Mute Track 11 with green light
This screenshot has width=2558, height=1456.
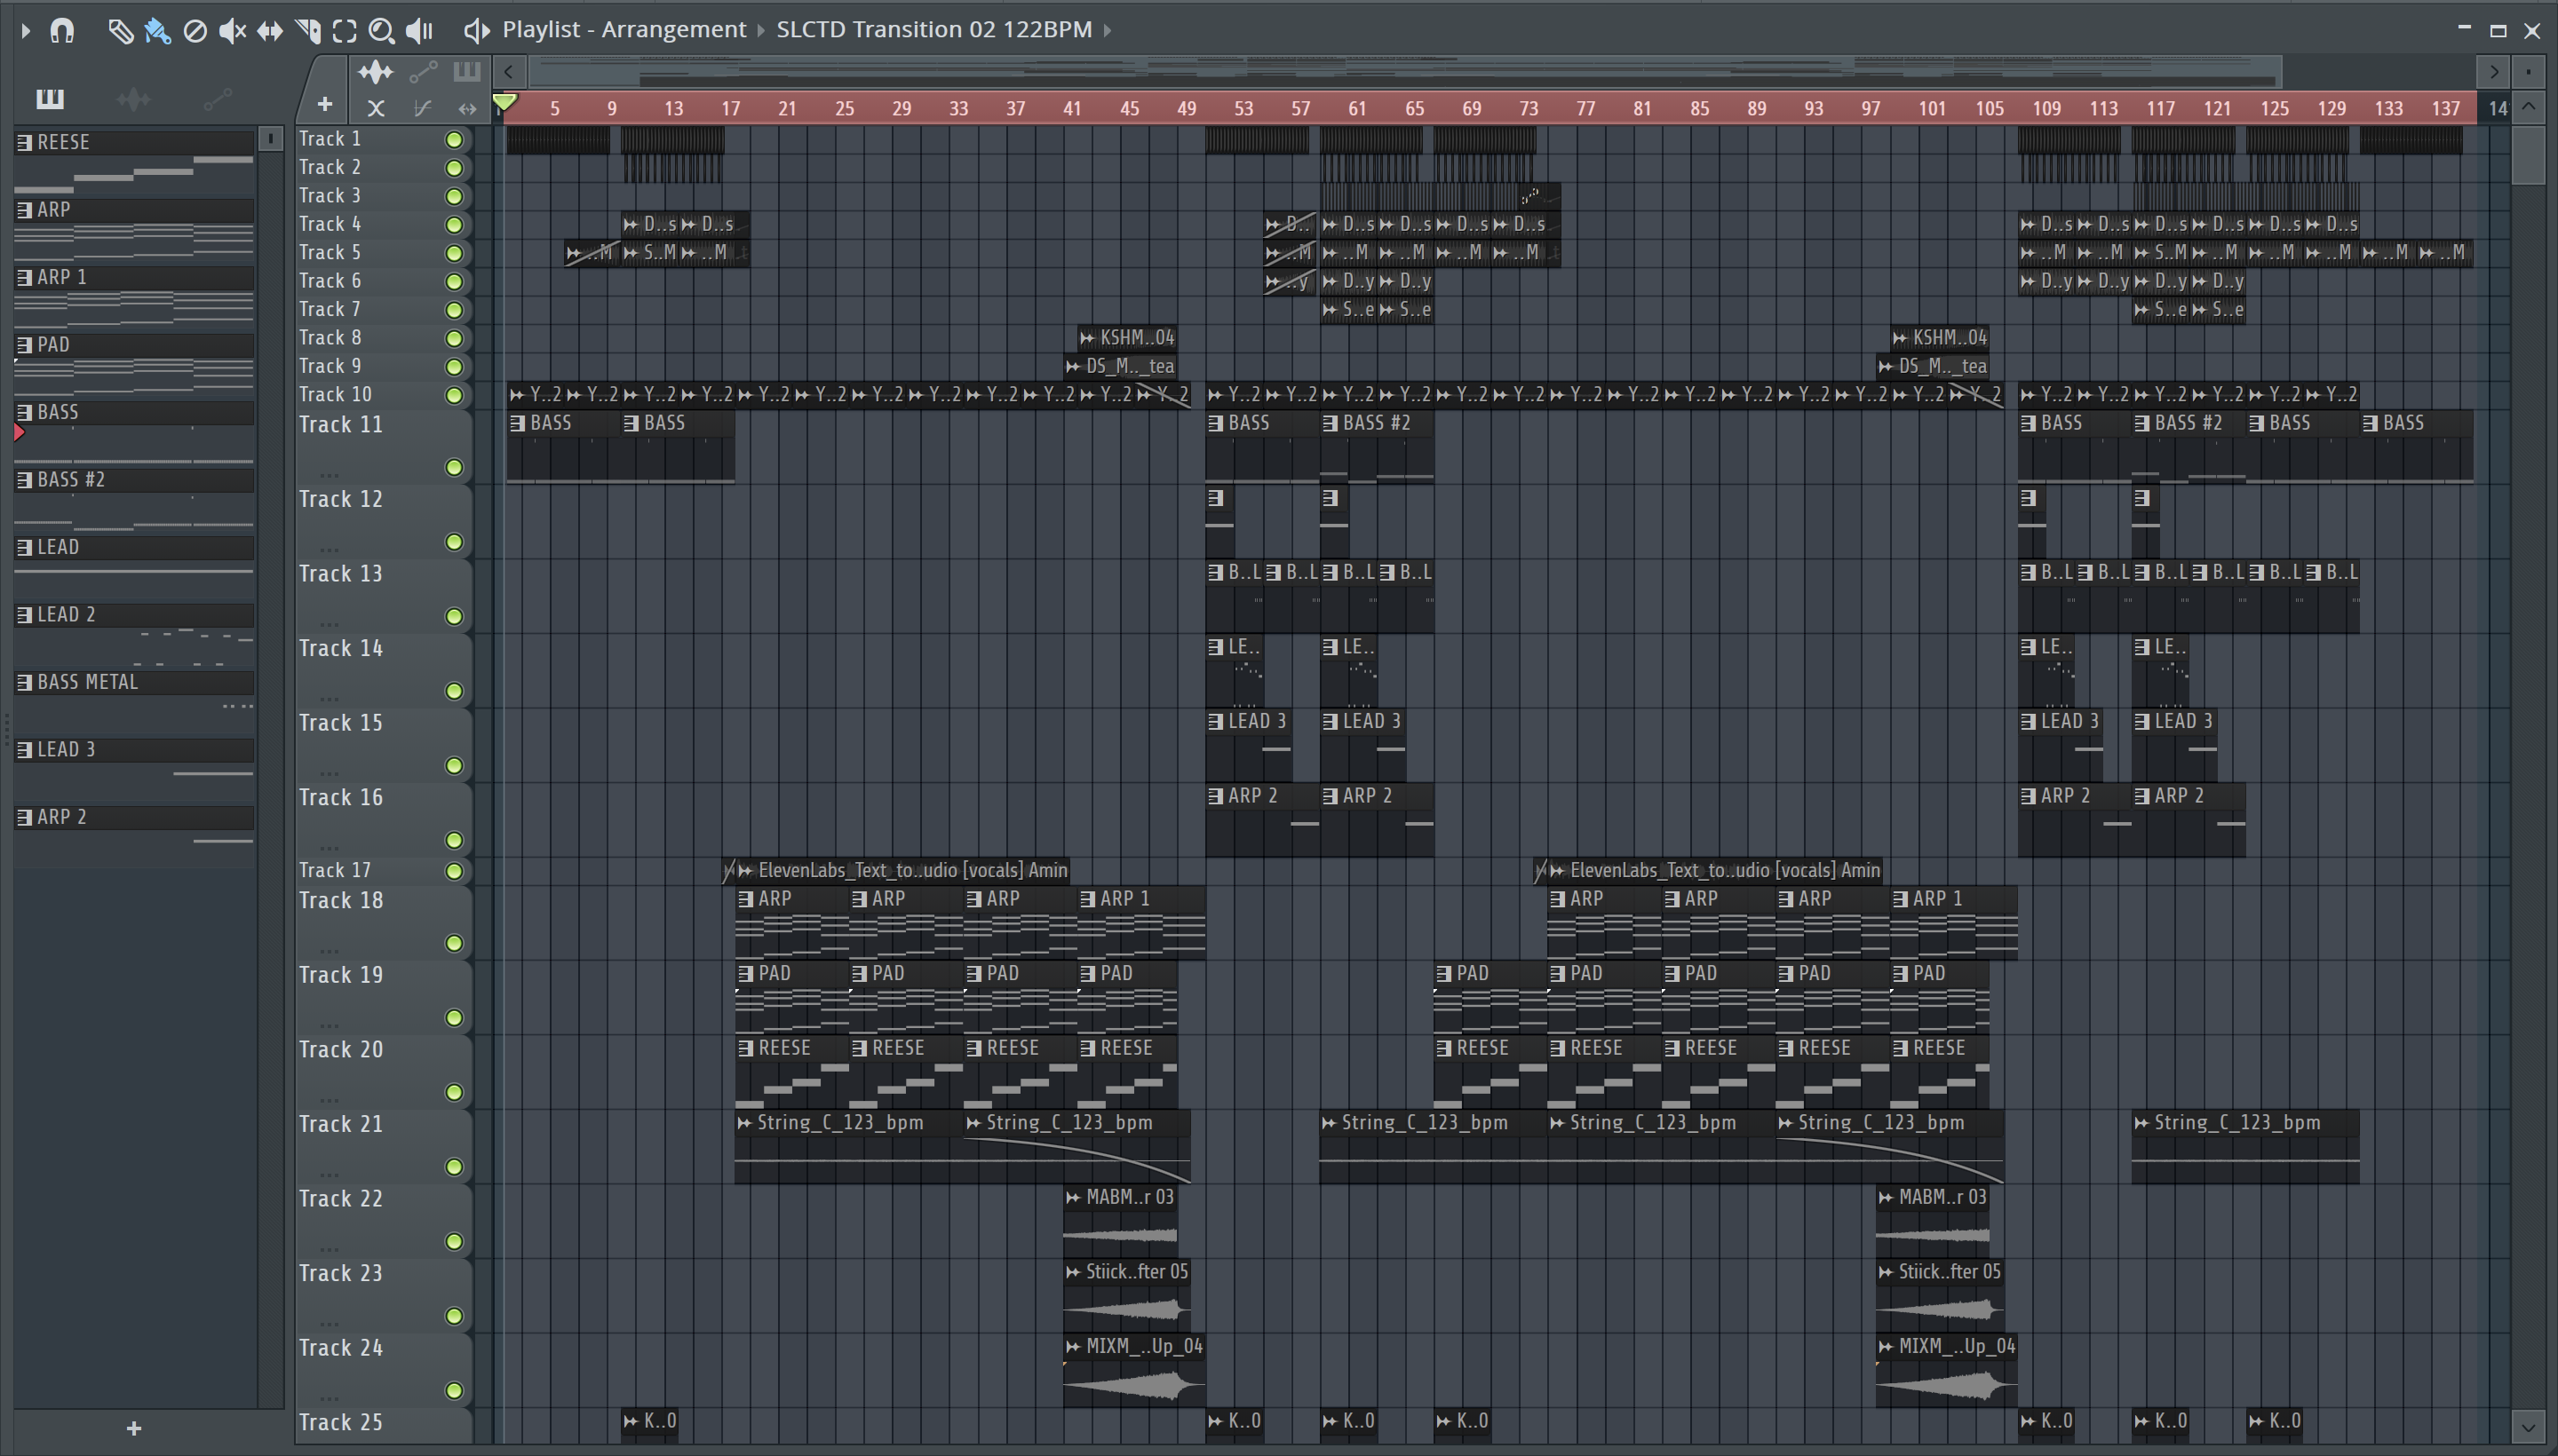pyautogui.click(x=454, y=467)
